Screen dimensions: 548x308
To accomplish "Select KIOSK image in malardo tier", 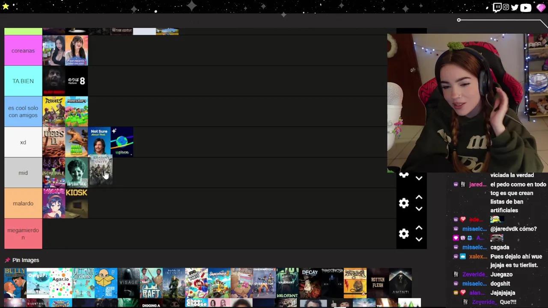I will coord(77,203).
